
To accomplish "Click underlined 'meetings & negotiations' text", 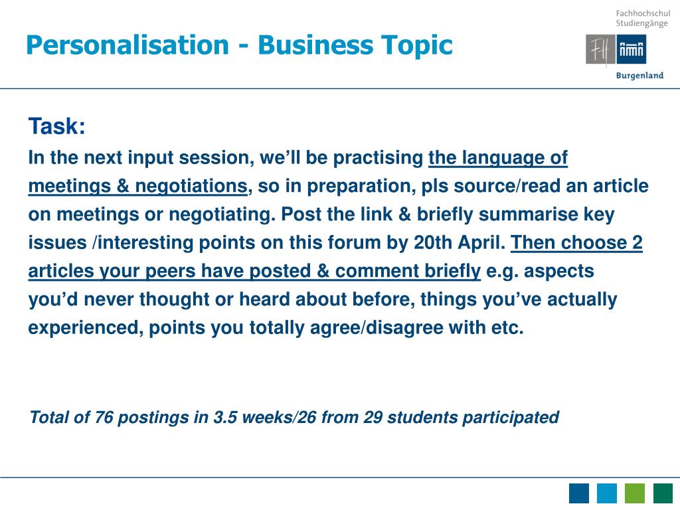I will [x=138, y=187].
